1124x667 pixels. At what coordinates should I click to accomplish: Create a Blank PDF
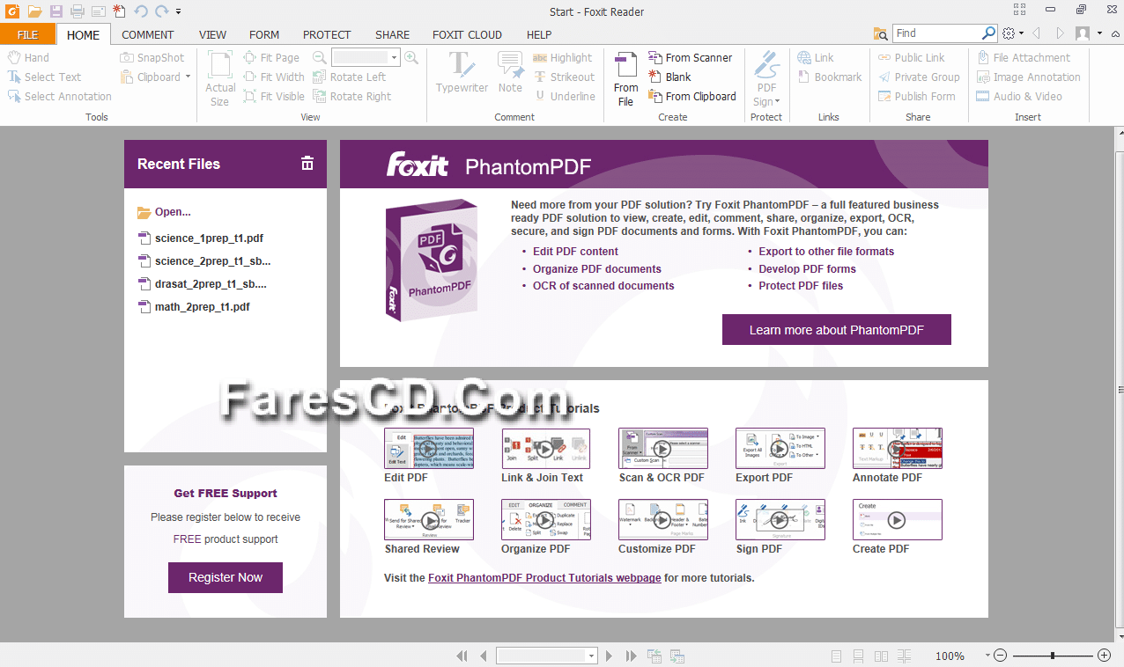669,77
